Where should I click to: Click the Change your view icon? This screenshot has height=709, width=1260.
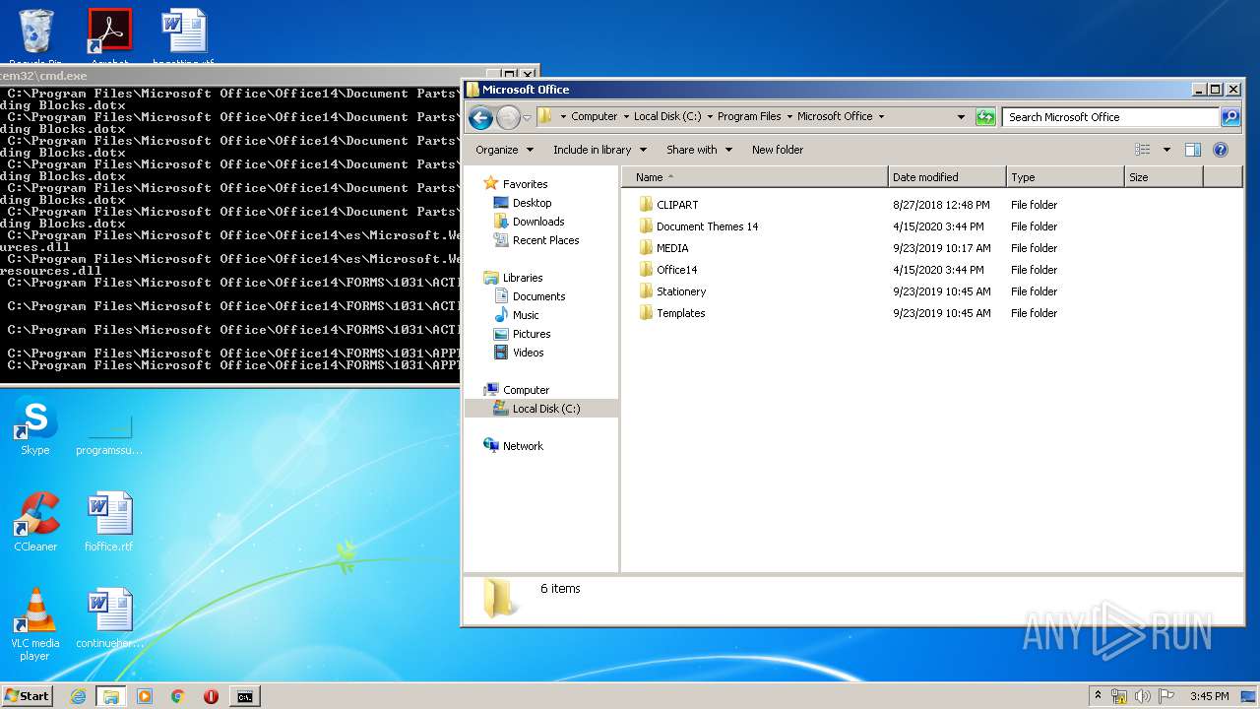pos(1142,150)
